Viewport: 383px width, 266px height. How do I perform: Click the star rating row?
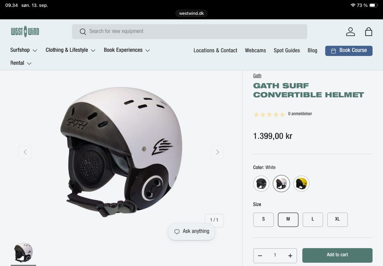pos(269,114)
